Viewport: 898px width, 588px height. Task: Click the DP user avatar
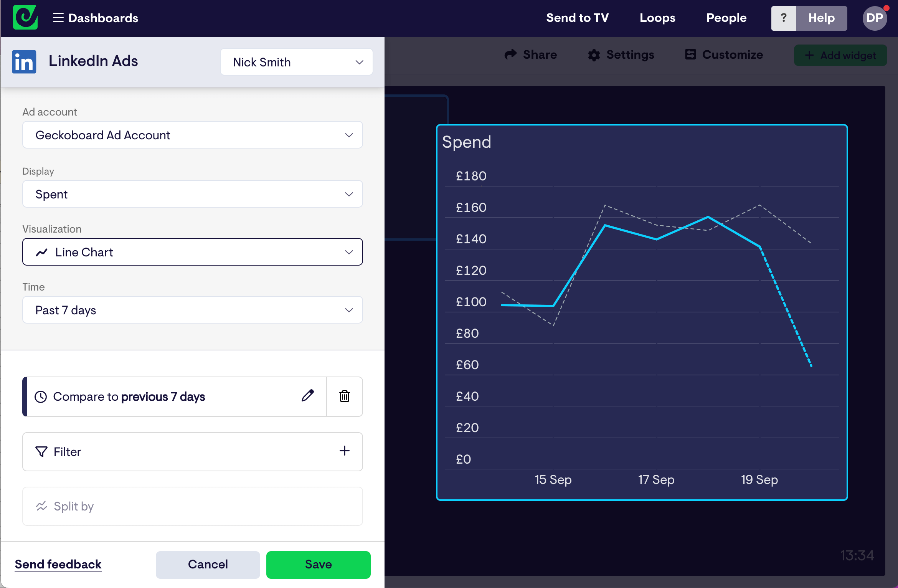(x=874, y=18)
